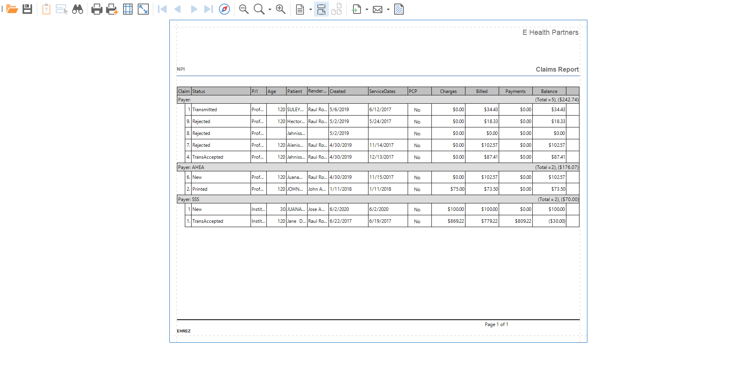
Task: Open the zoom level dropdown
Action: tap(270, 9)
